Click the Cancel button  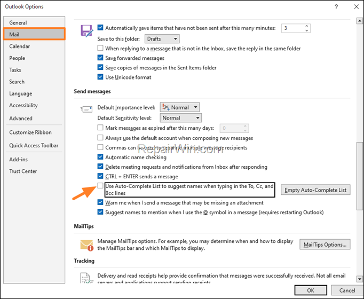click(x=347, y=290)
